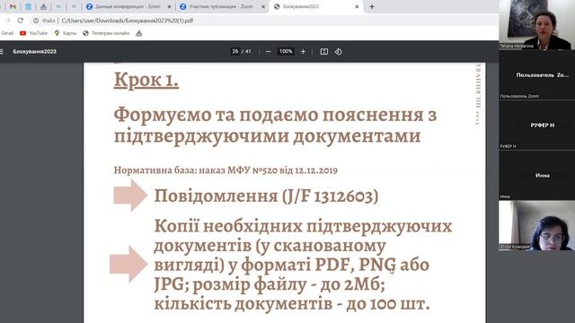
Task: Open a new browser tab
Action: point(372,6)
